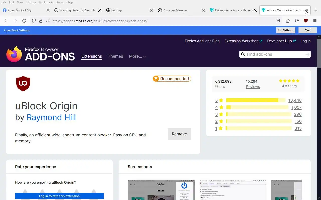Click the address bar URL

pos(100,21)
